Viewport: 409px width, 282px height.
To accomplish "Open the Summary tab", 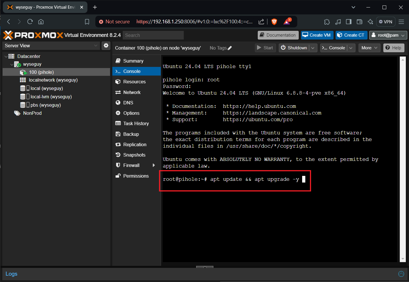I will pyautogui.click(x=137, y=61).
